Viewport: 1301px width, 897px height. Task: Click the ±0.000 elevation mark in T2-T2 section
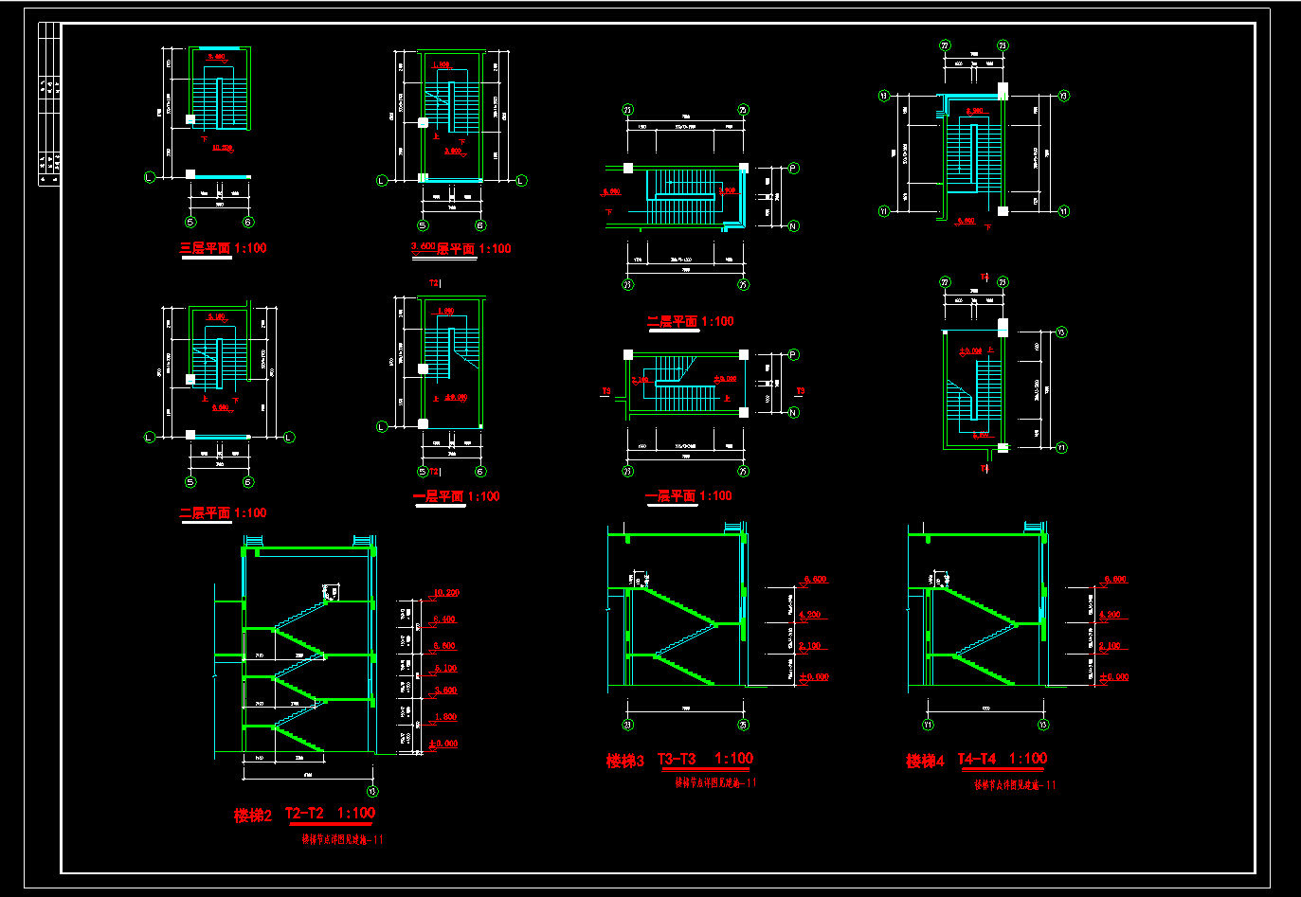click(x=443, y=745)
